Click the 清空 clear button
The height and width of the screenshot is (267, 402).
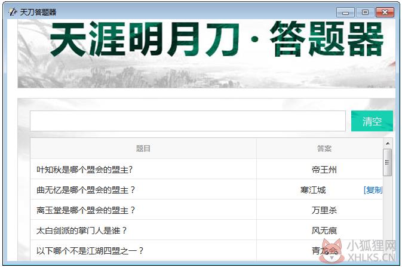coord(372,121)
